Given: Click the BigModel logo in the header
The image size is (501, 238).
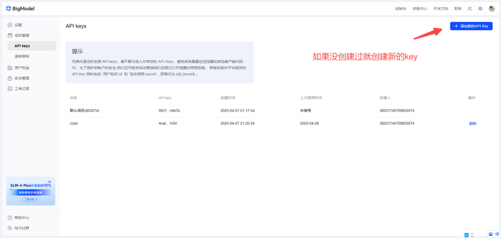Looking at the screenshot, I should click(x=20, y=9).
